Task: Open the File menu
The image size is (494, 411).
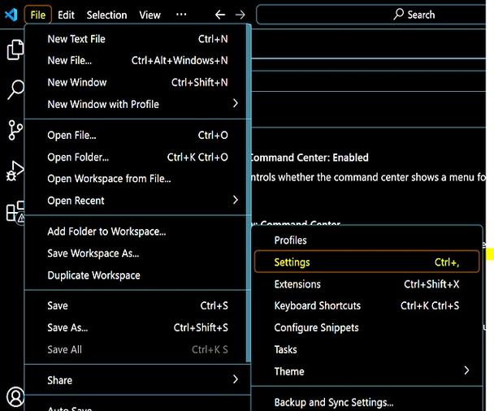Action: (38, 15)
